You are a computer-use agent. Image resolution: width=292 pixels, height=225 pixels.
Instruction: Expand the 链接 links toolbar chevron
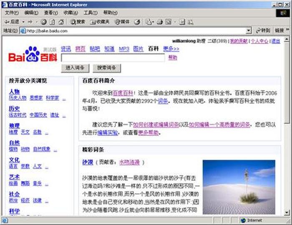287,30
